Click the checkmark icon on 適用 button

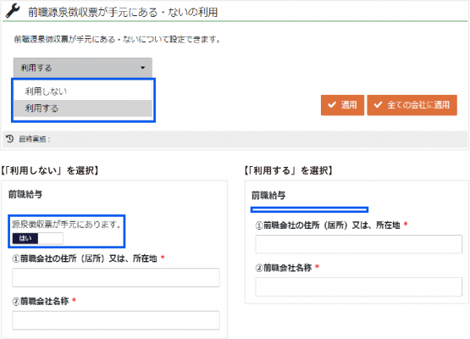coord(332,105)
